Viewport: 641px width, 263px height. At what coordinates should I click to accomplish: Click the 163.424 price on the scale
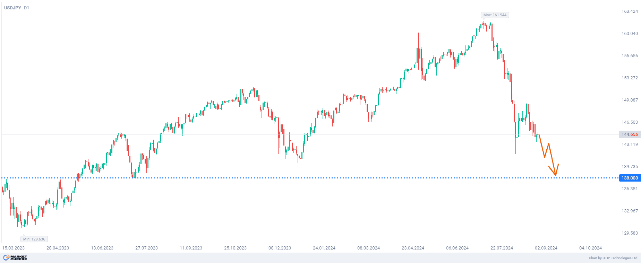click(630, 11)
